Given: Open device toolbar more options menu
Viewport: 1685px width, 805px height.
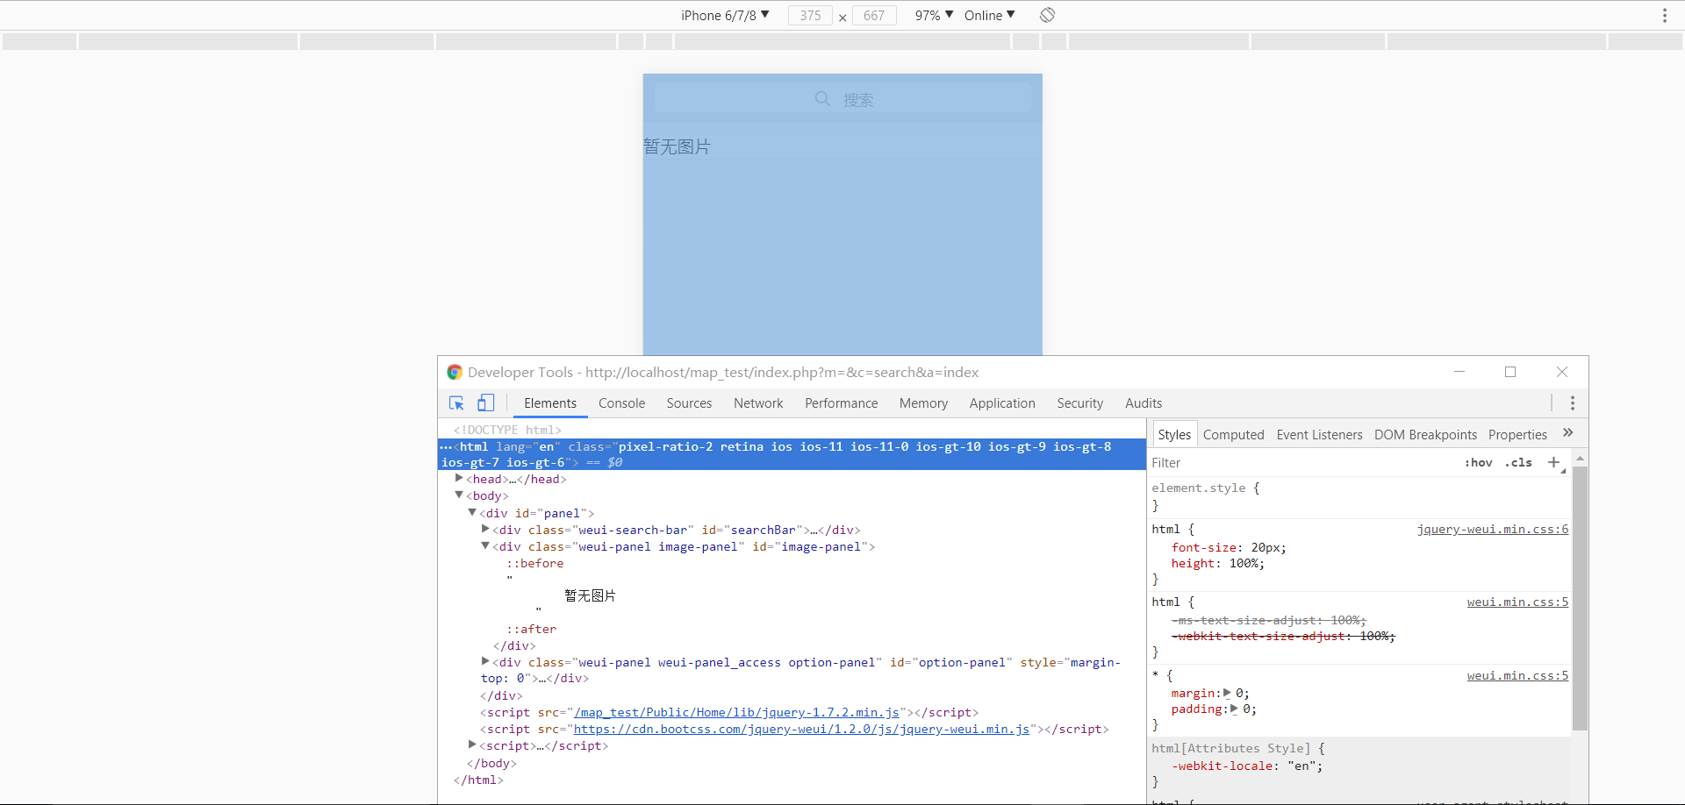Looking at the screenshot, I should (1664, 15).
